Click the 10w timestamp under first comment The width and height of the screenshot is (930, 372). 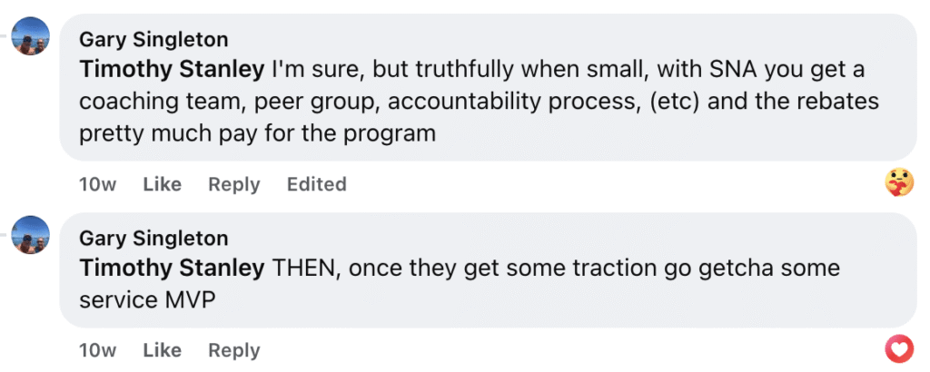click(97, 184)
